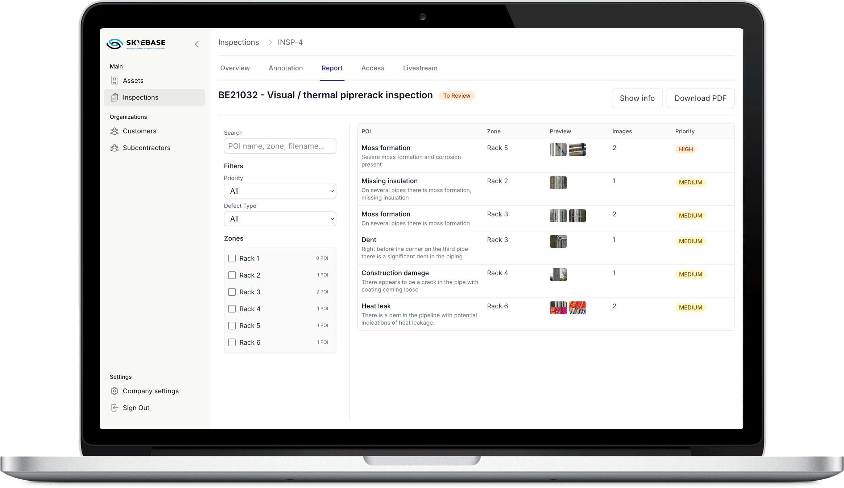
Task: Open the Priority filter dropdown
Action: (x=280, y=191)
